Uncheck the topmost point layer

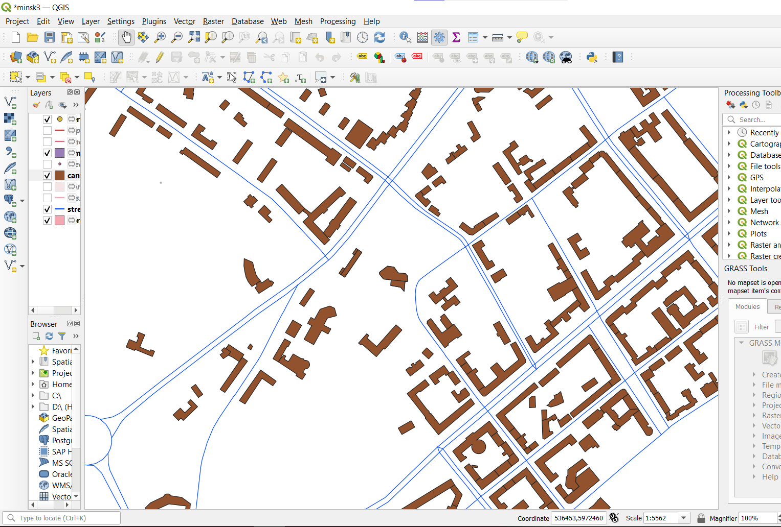coord(47,119)
